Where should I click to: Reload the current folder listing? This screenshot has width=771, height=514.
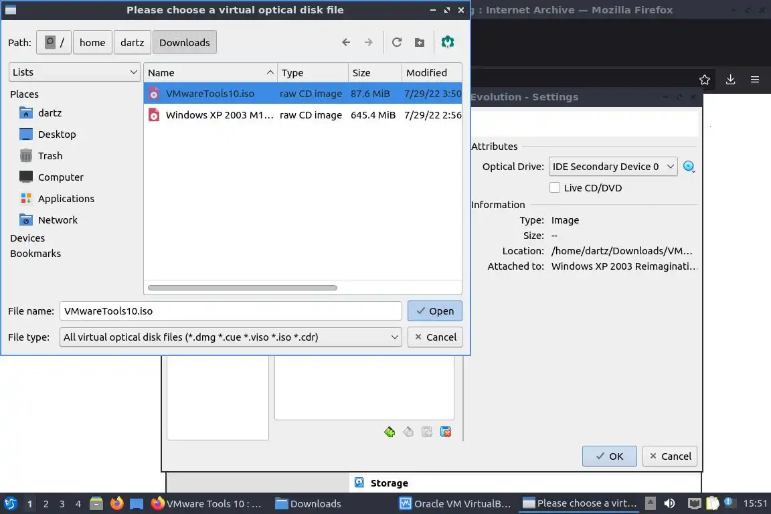pyautogui.click(x=397, y=43)
